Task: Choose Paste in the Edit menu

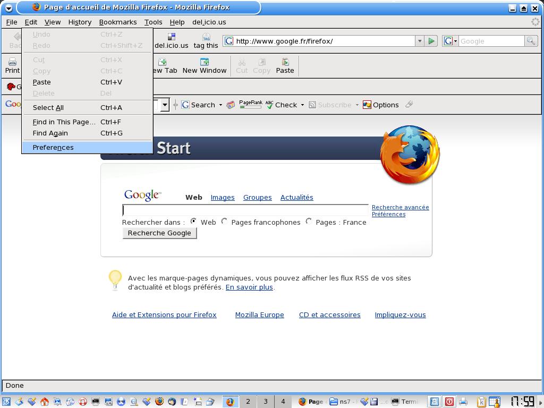Action: coord(88,82)
